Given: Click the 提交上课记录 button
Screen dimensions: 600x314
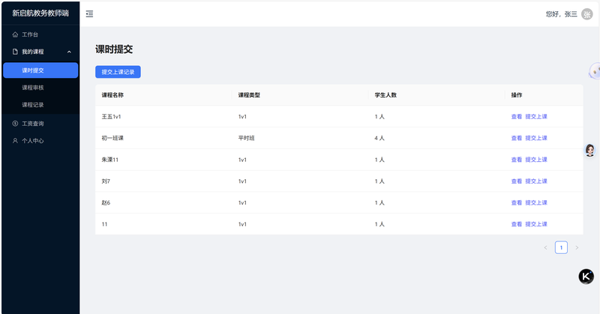Looking at the screenshot, I should [x=118, y=72].
